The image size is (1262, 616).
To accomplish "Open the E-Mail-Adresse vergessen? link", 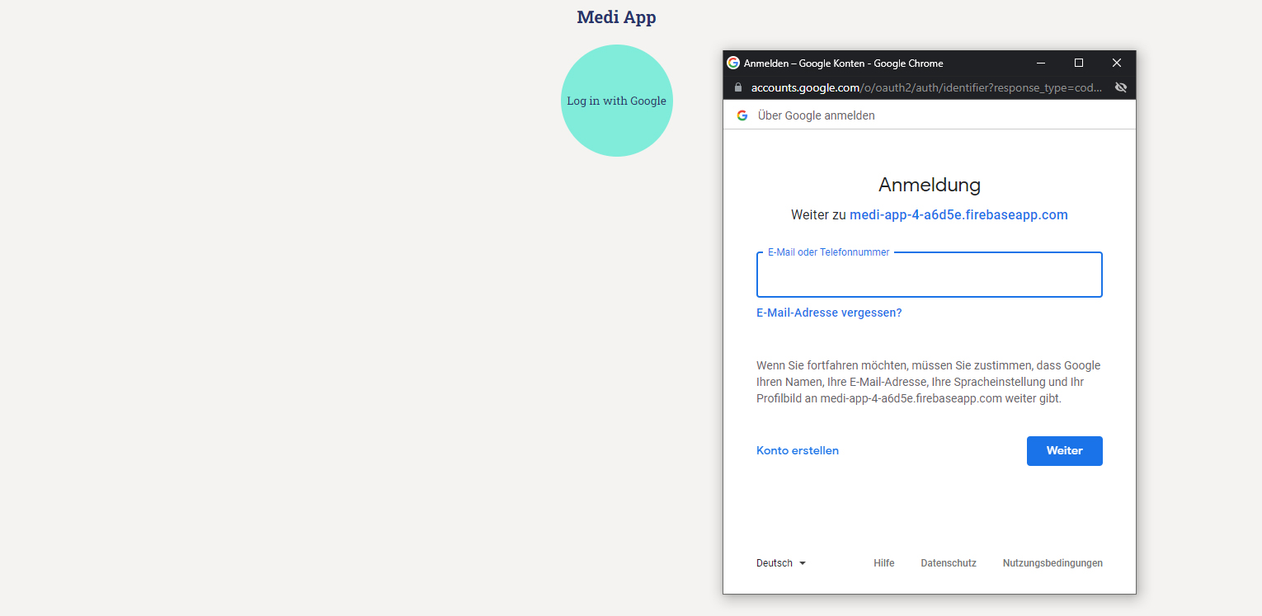I will point(829,313).
